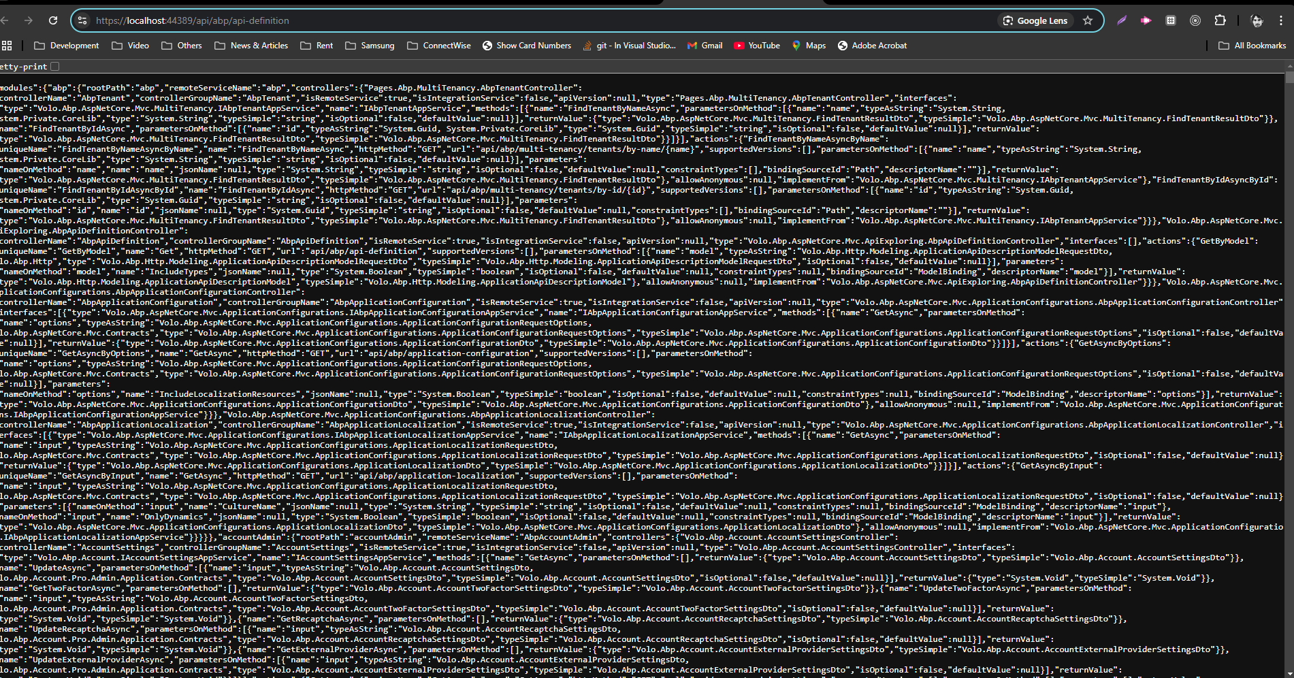Open the Gmail bookmark
This screenshot has height=678, width=1294.
(705, 46)
